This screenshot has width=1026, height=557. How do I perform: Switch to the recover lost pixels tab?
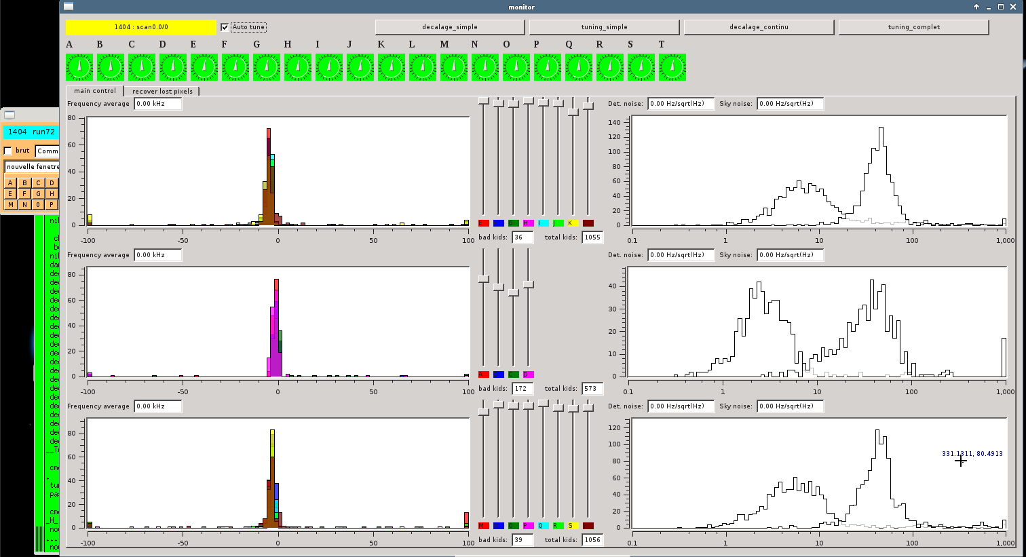pos(162,91)
